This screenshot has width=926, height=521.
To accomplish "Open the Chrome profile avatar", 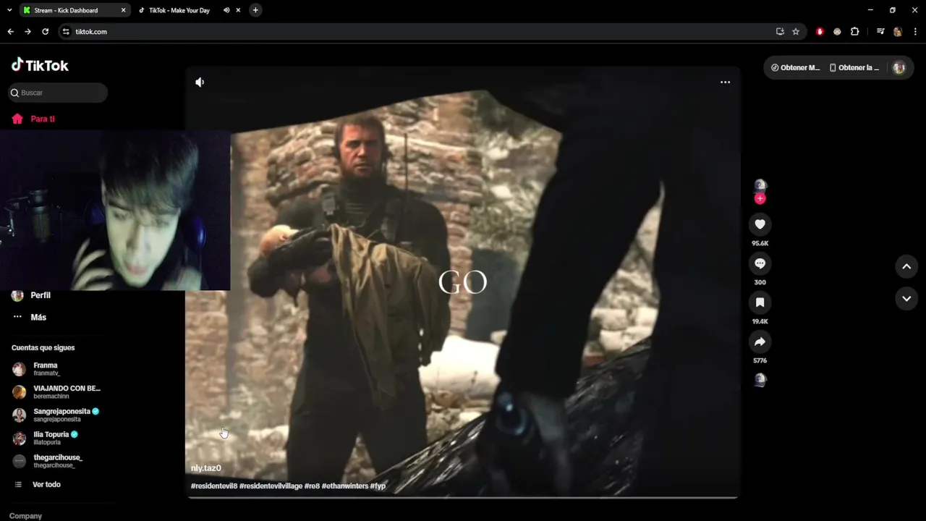I will tap(898, 32).
